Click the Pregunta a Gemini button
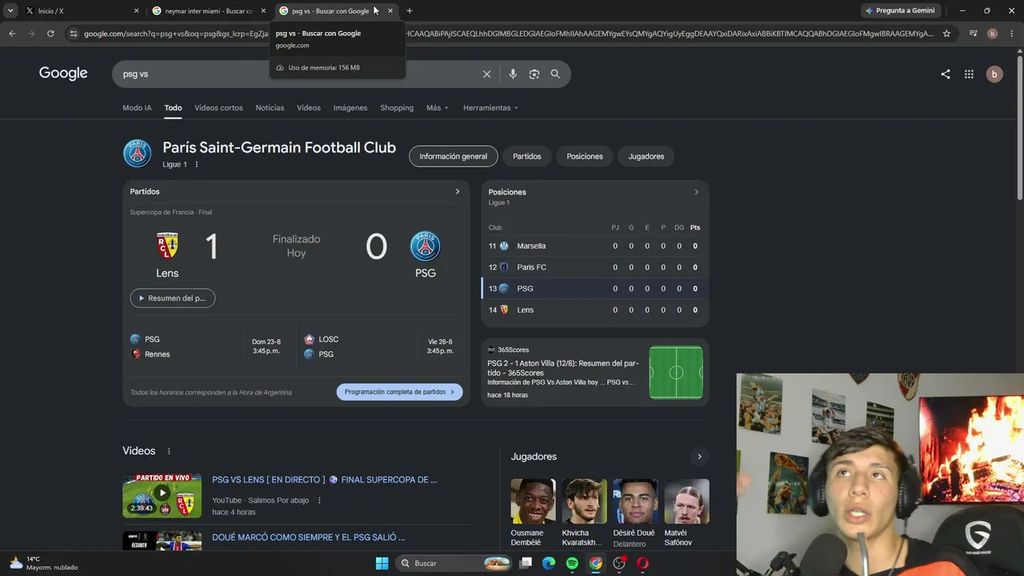 (901, 11)
